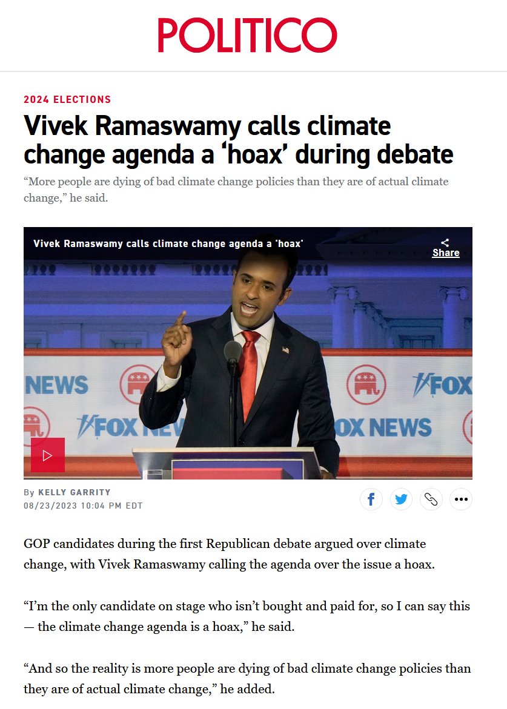Click the 08/23/2023 publication timestamp
Image resolution: width=507 pixels, height=709 pixels.
pyautogui.click(x=83, y=506)
